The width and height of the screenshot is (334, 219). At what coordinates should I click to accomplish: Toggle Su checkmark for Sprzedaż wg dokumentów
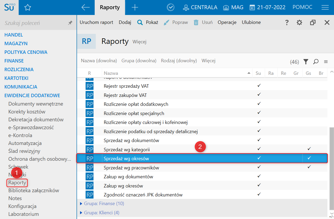coord(259,140)
